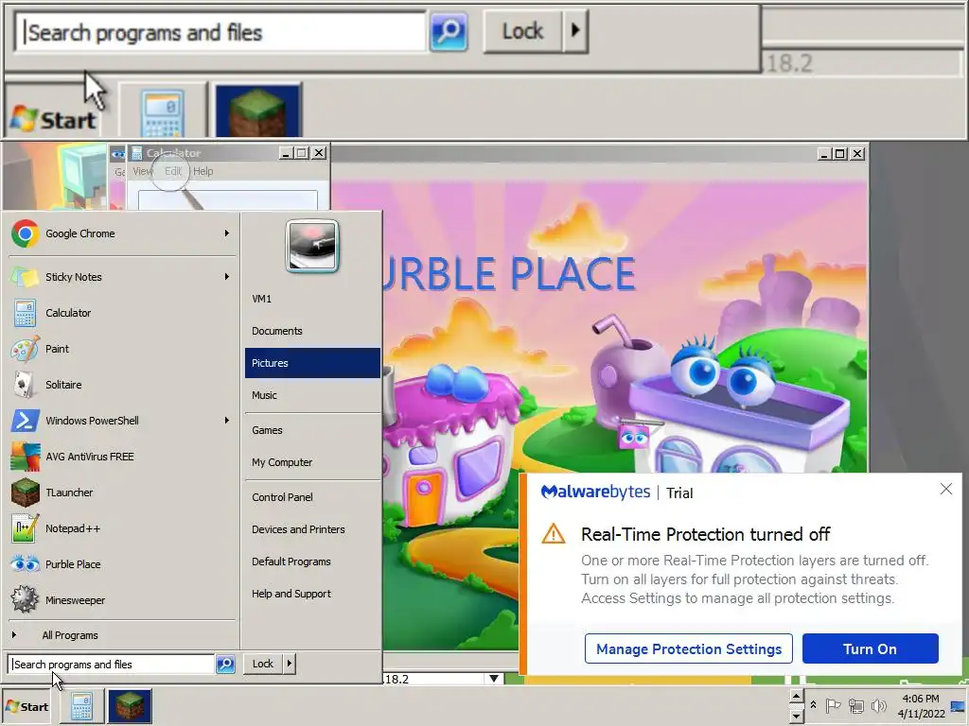
Task: Open Games folder entry
Action: 312,430
